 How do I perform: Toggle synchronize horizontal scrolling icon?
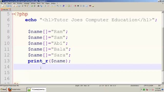[54, 6]
